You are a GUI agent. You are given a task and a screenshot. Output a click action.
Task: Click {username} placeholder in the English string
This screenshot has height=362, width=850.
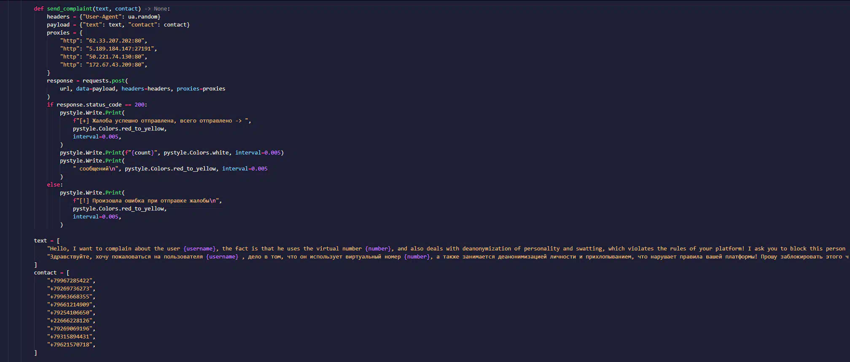click(x=199, y=249)
